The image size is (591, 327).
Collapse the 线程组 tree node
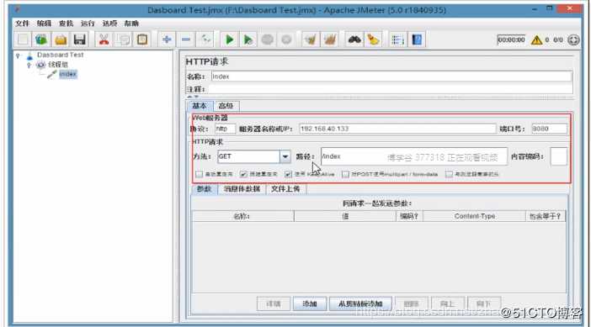tap(29, 65)
